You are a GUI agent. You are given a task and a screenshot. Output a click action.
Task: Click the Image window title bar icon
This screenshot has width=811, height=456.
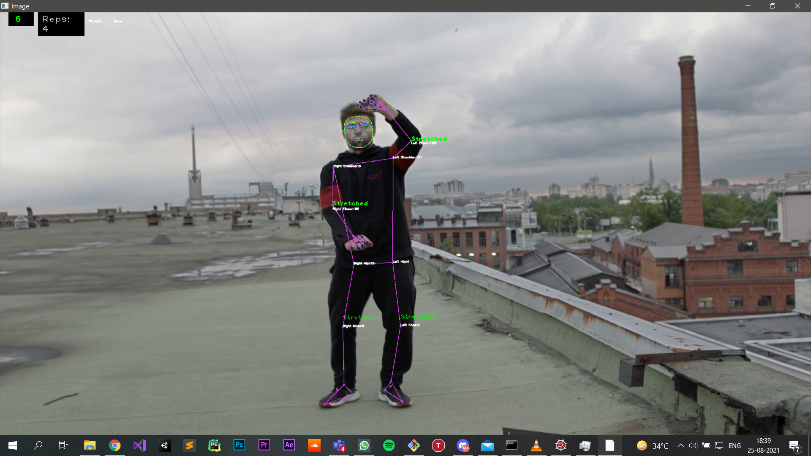[5, 6]
